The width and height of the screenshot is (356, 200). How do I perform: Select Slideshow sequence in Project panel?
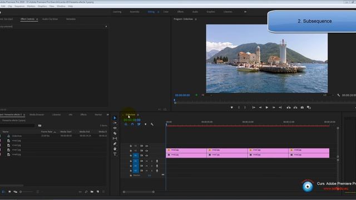coord(17,136)
